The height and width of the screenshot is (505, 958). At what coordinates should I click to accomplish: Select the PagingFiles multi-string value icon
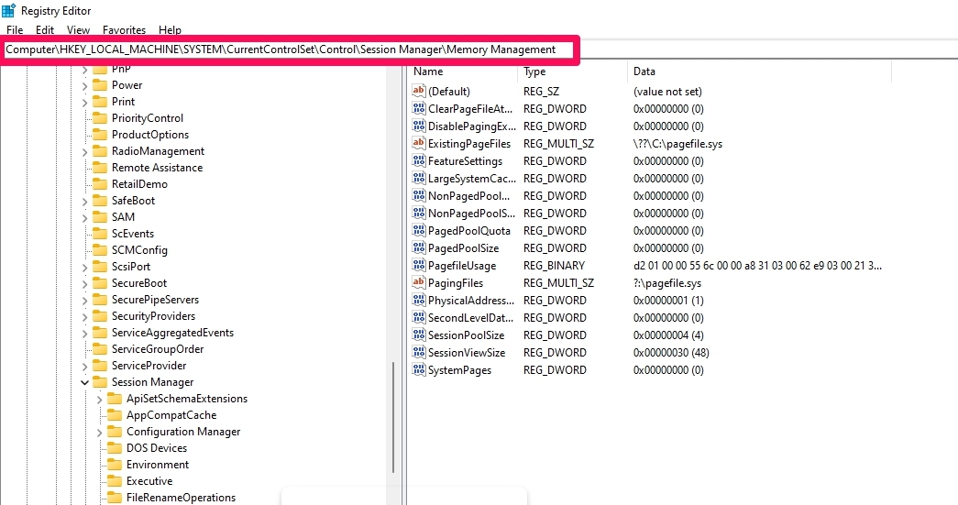tap(419, 283)
